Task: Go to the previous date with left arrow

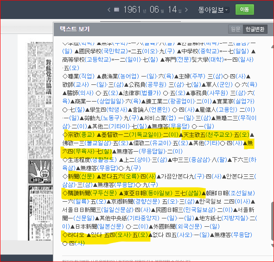Action: (109, 10)
